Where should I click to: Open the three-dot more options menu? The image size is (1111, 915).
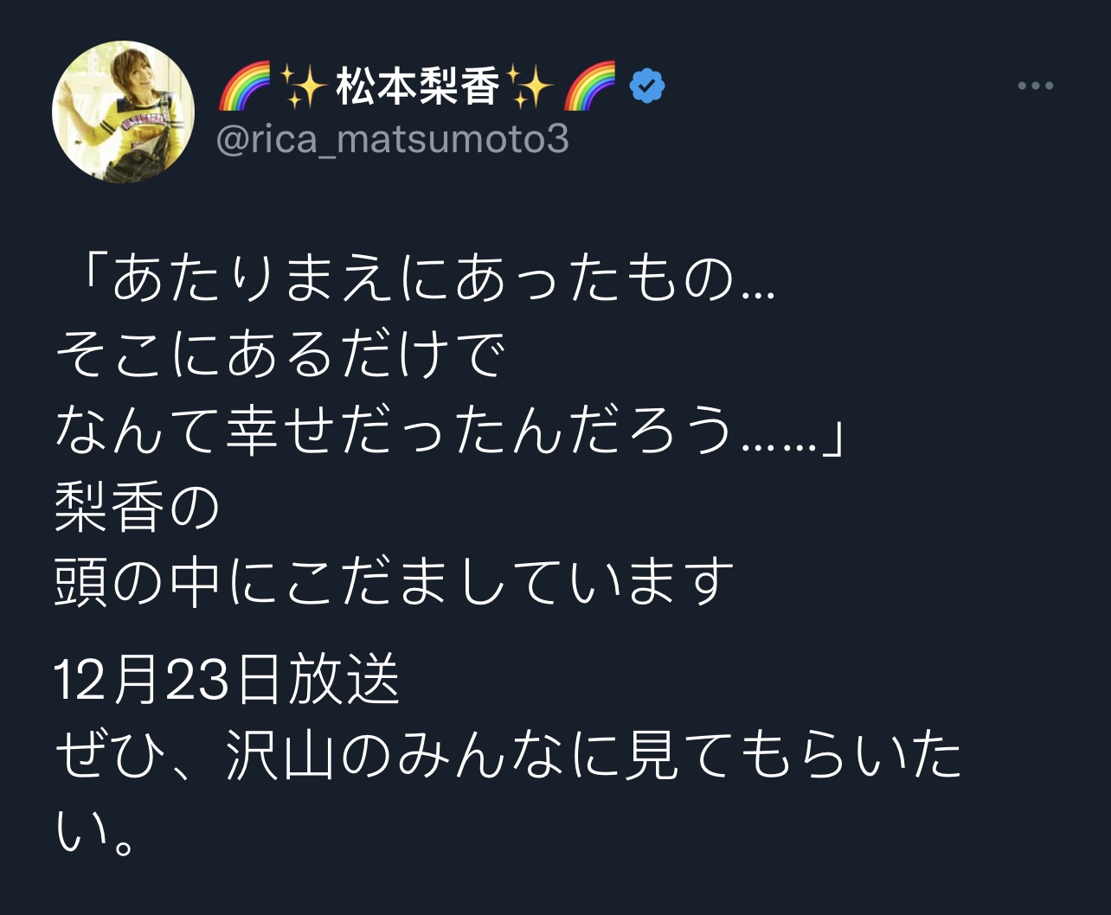[x=1035, y=86]
